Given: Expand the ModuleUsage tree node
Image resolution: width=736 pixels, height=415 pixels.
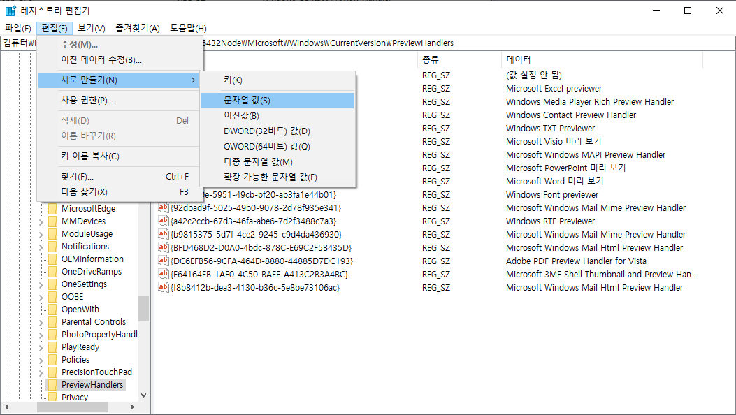Looking at the screenshot, I should (41, 235).
